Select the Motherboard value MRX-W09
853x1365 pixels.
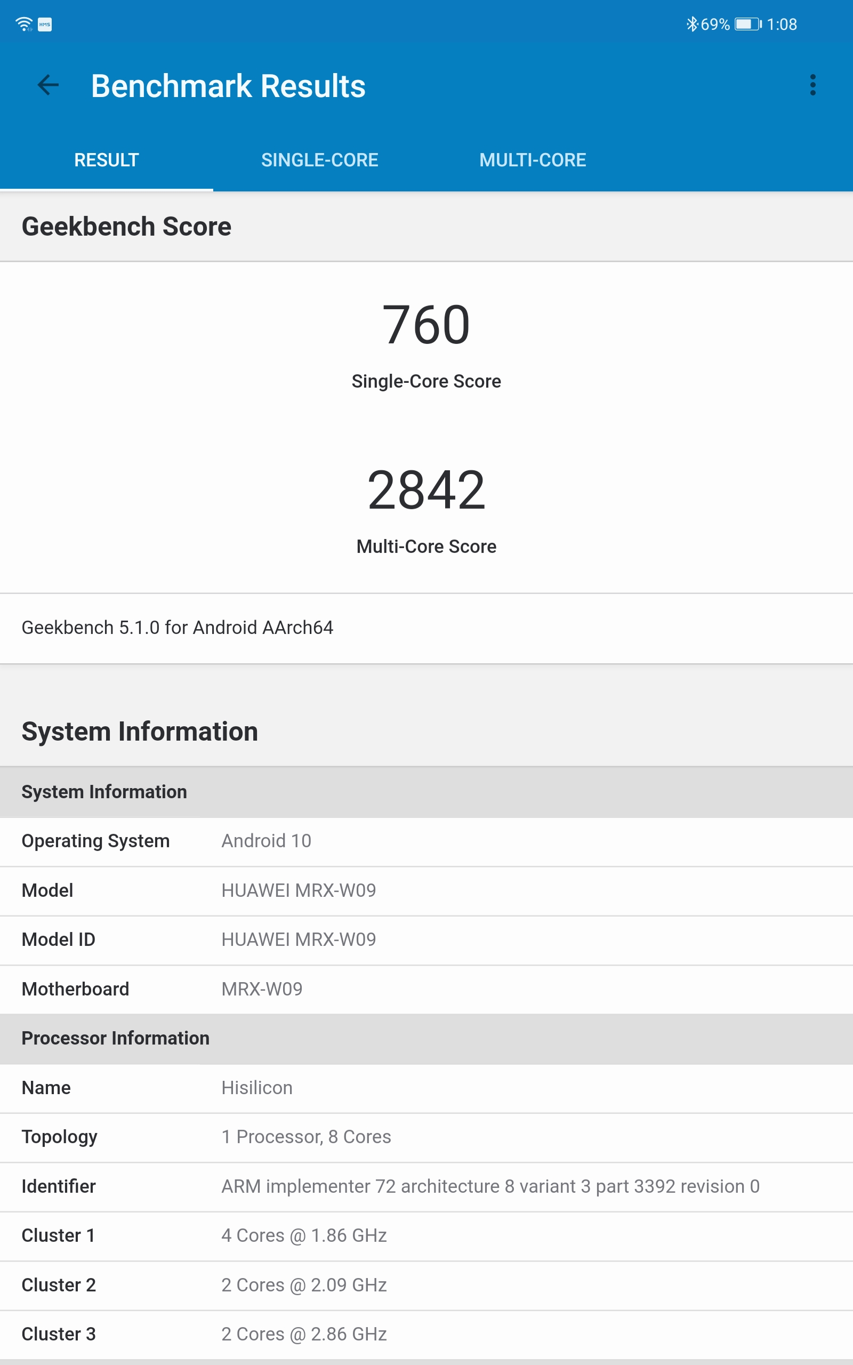[262, 989]
